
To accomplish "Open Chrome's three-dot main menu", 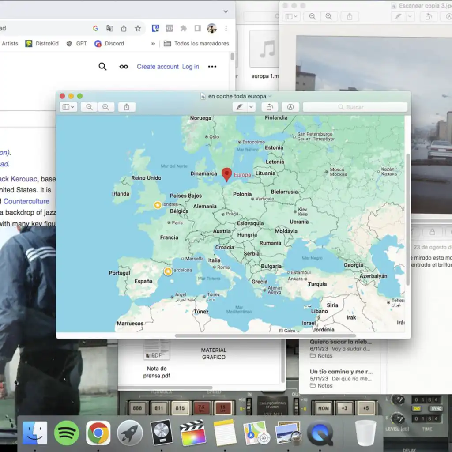I will tap(226, 28).
